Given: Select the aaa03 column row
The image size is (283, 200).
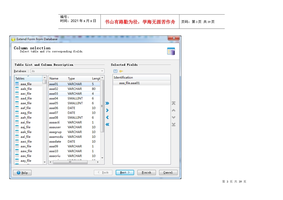Looking at the screenshot, I should click(x=74, y=93).
